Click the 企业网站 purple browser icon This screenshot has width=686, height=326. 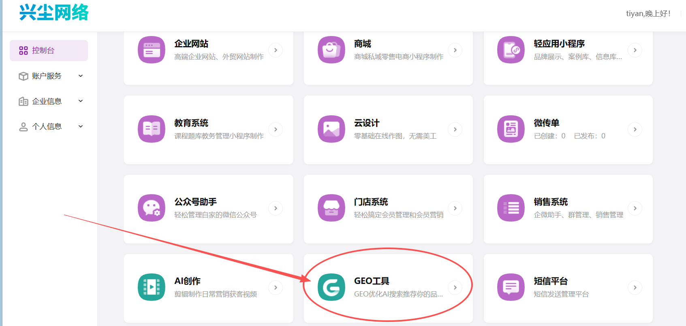(x=152, y=50)
